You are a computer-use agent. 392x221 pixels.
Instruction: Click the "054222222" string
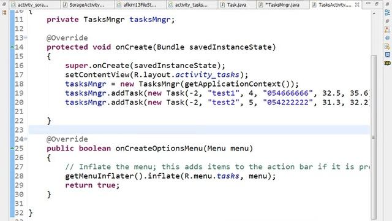tap(288, 103)
